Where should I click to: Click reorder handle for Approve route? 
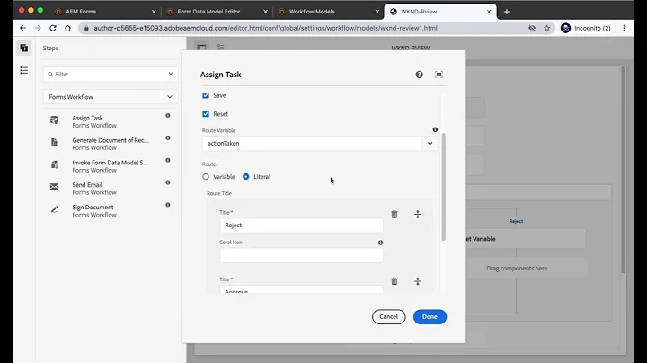click(418, 281)
